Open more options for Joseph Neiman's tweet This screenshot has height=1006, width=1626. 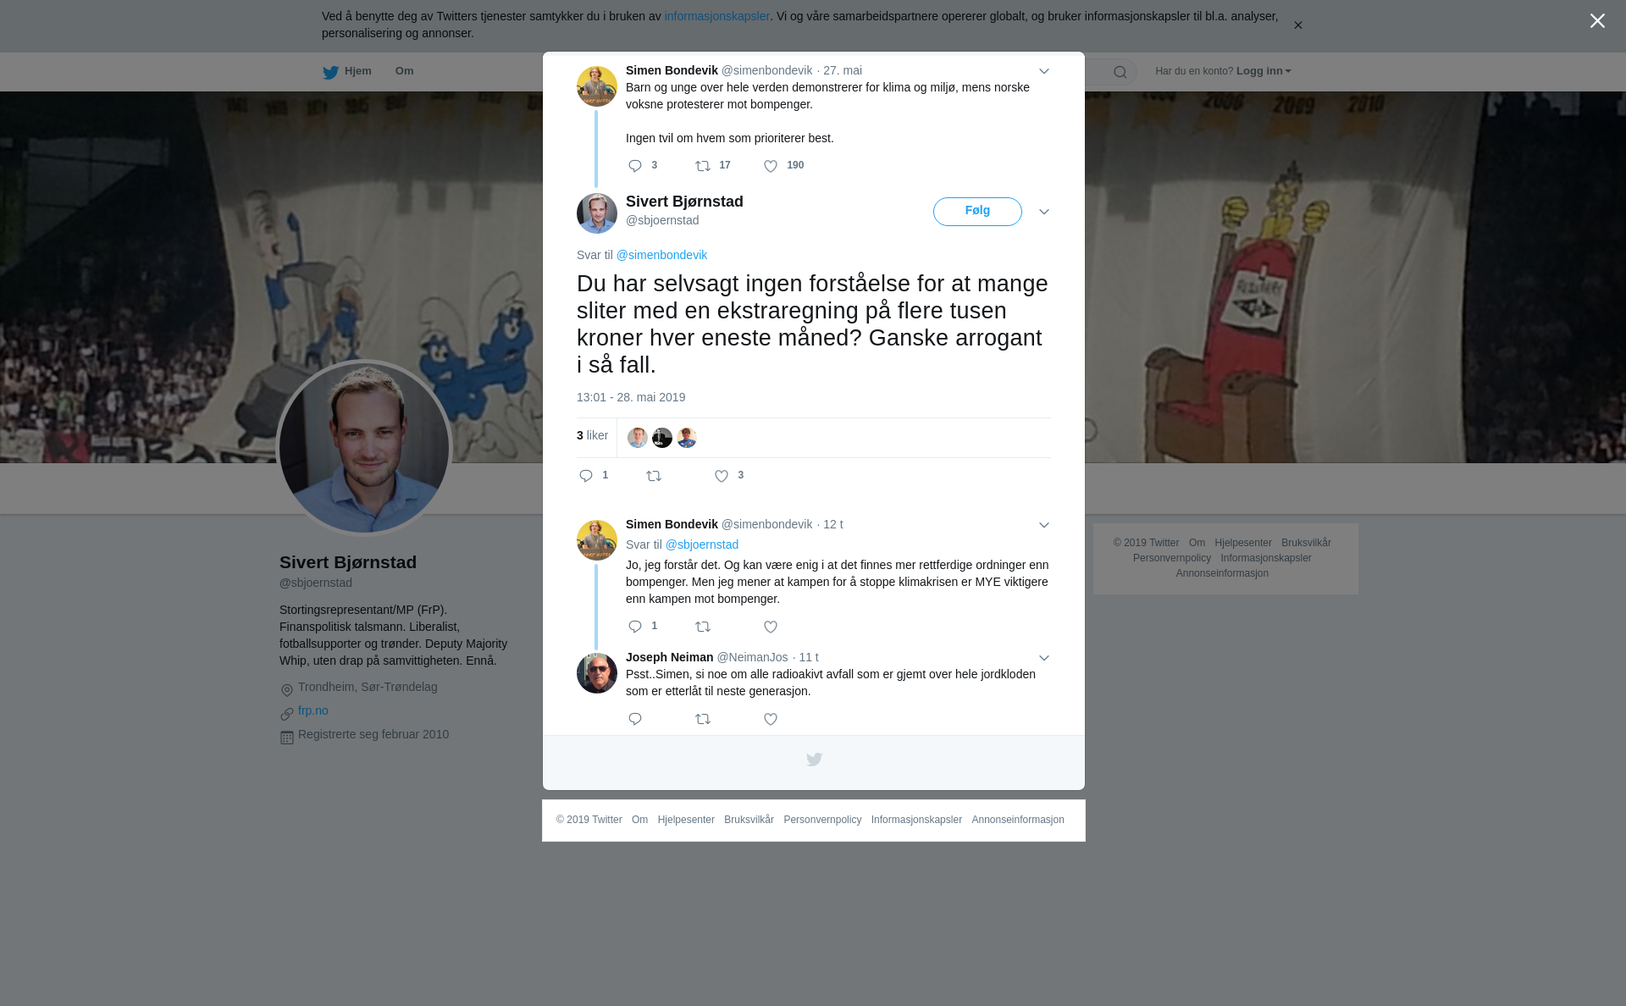point(1044,659)
